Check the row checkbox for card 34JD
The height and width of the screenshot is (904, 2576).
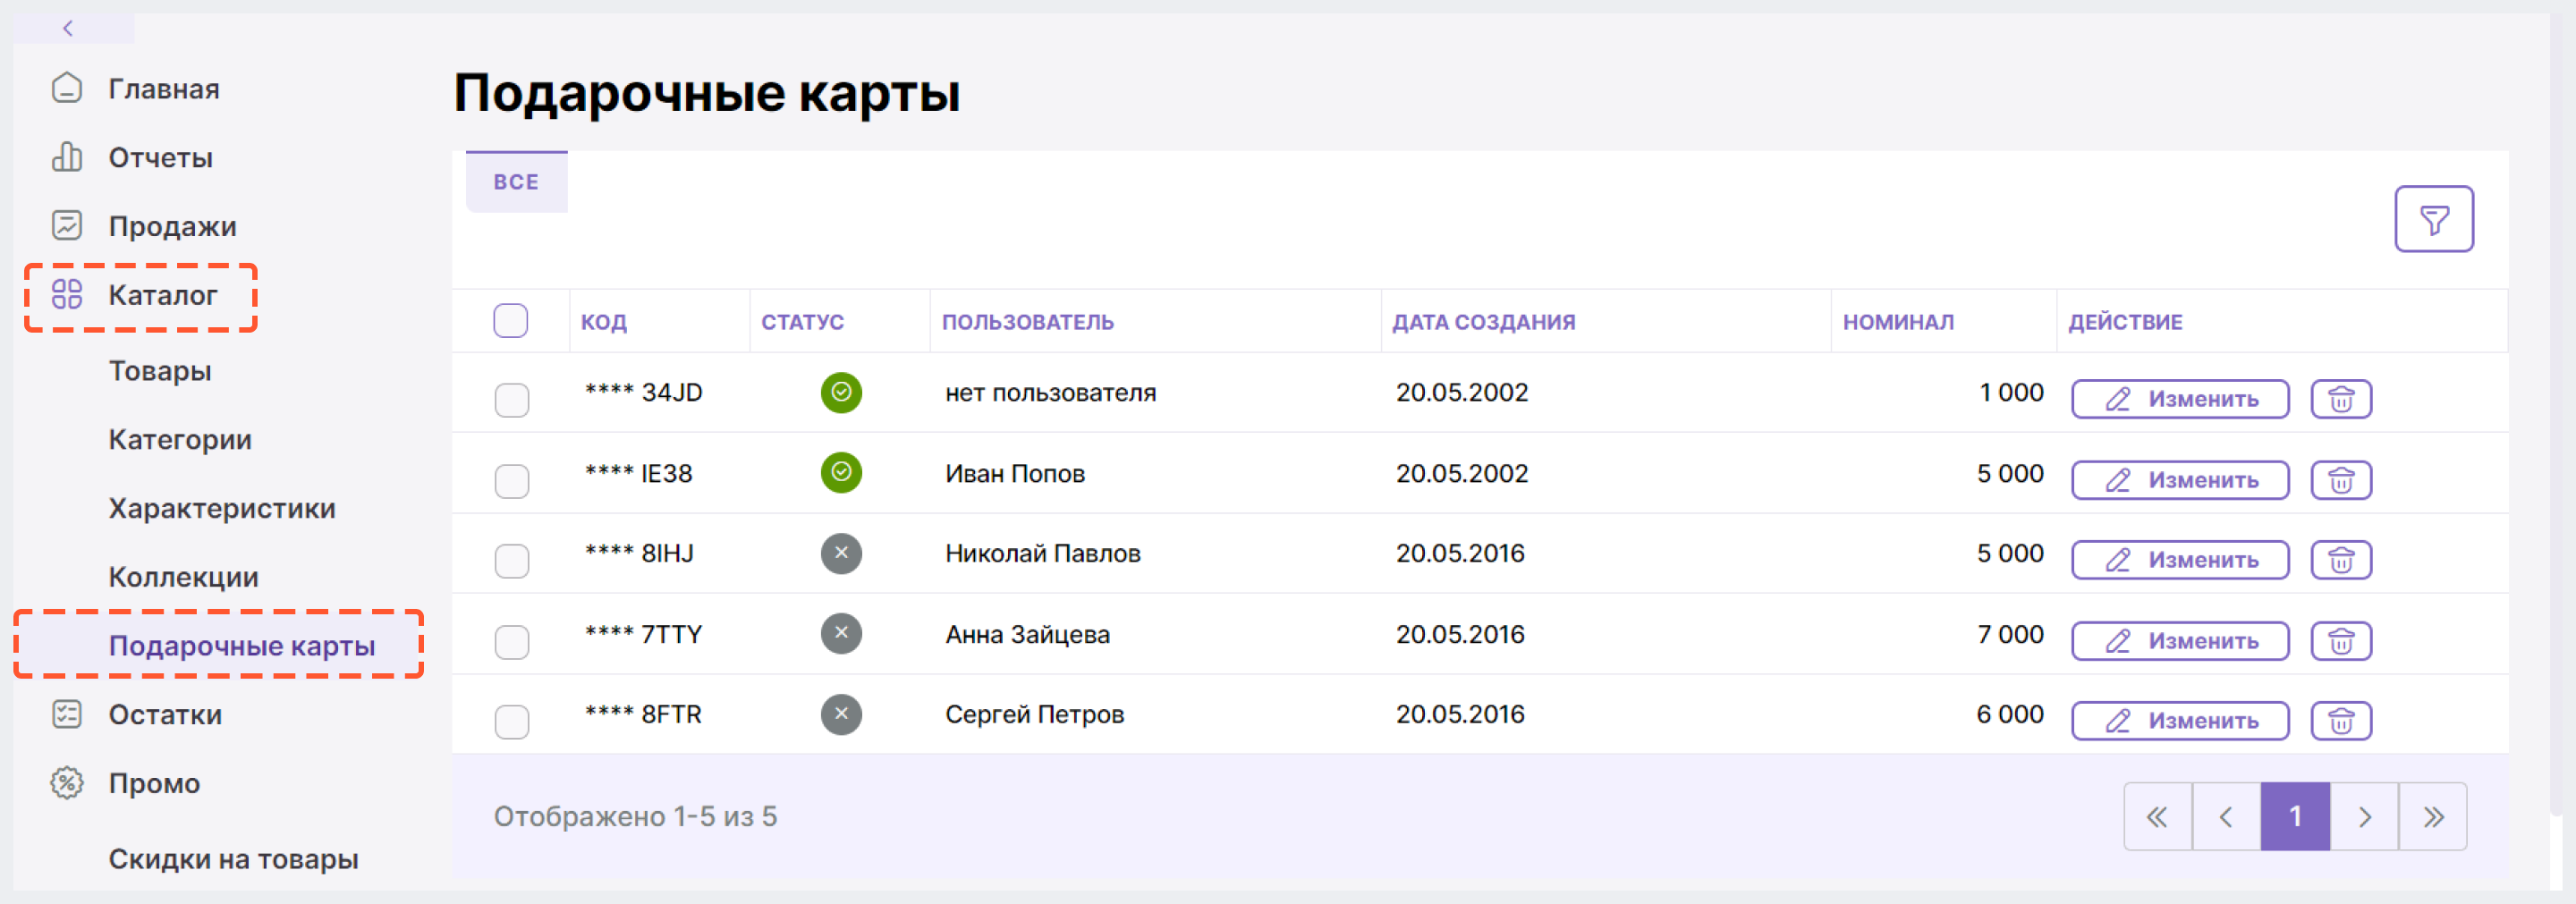[512, 400]
